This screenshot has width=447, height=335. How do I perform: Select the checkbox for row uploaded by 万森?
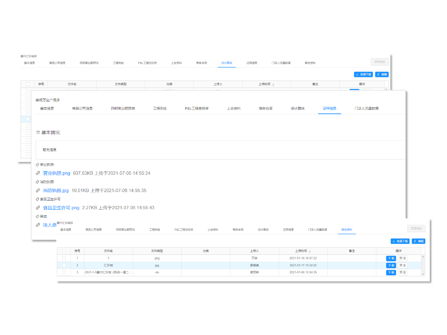coord(64,258)
